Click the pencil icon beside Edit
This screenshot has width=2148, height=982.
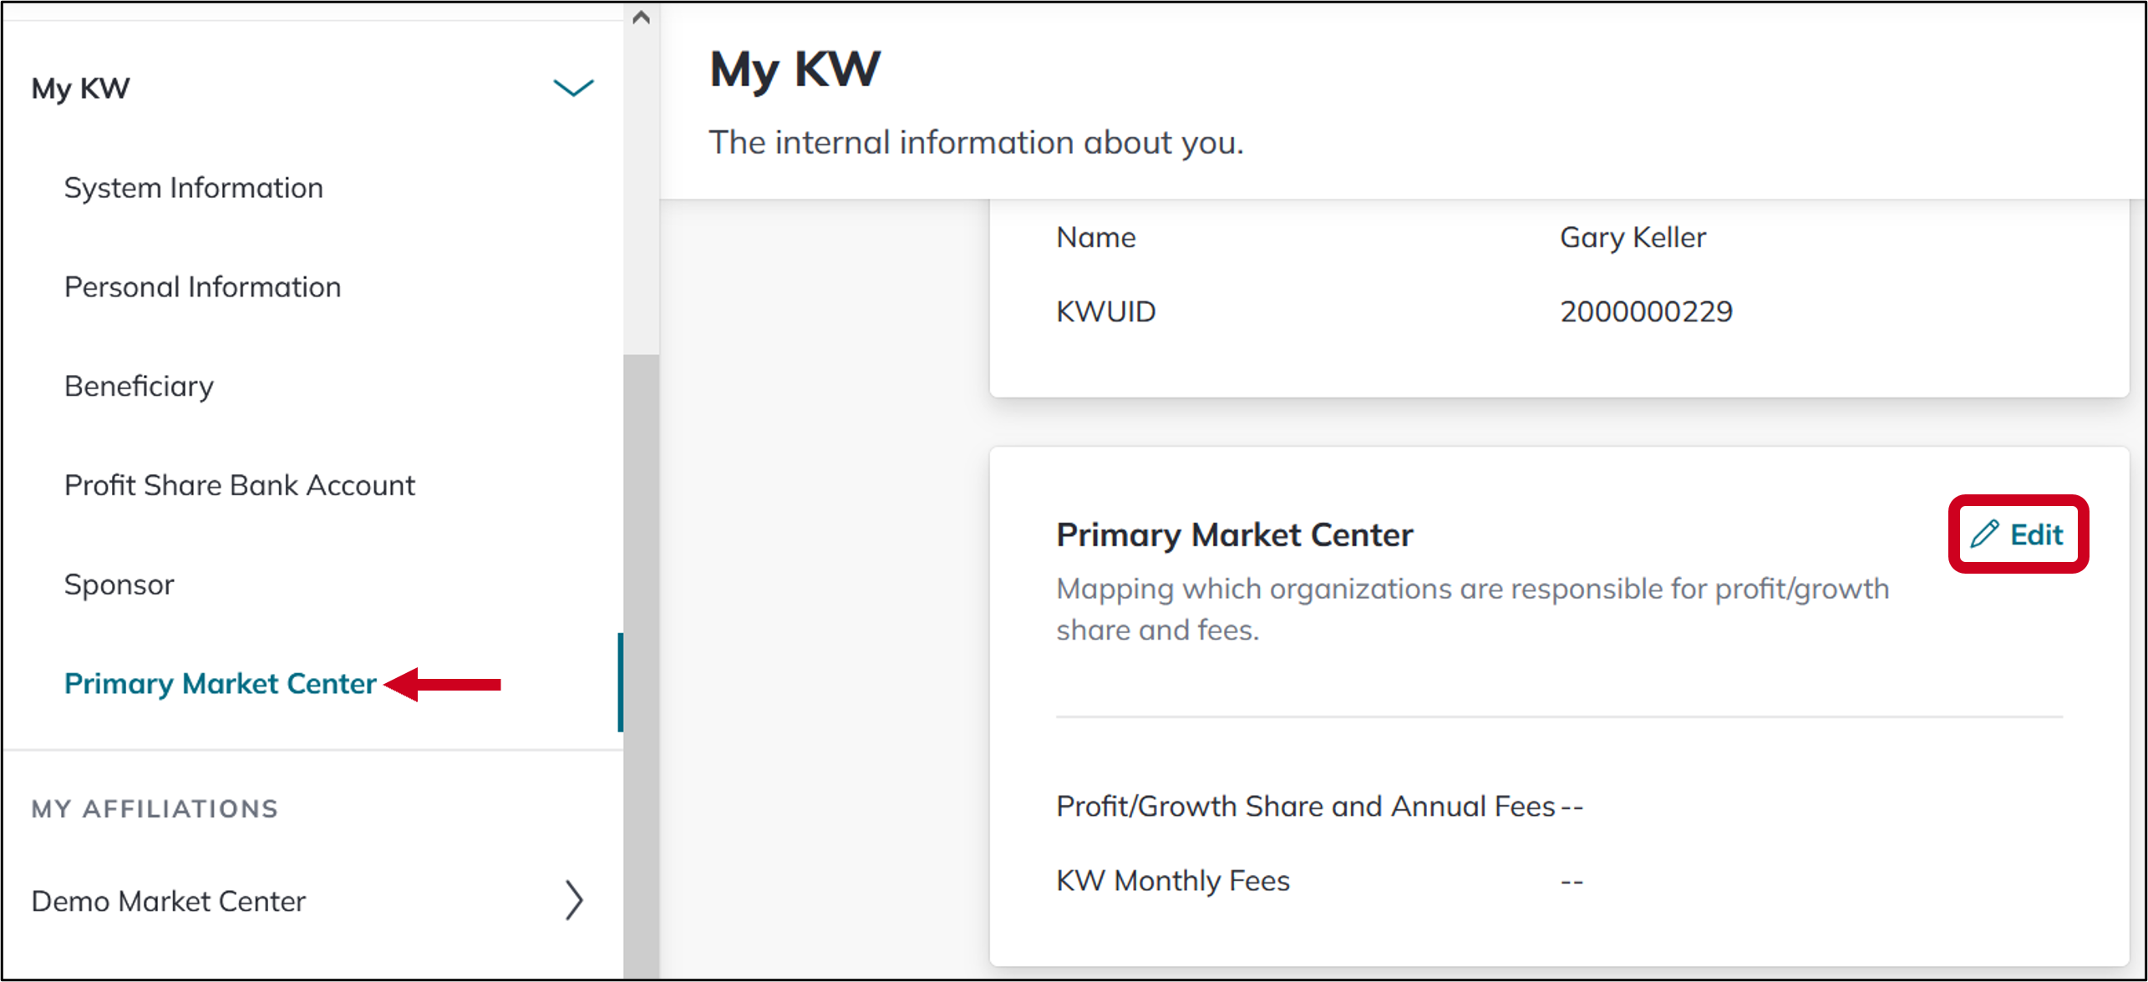click(x=1983, y=534)
